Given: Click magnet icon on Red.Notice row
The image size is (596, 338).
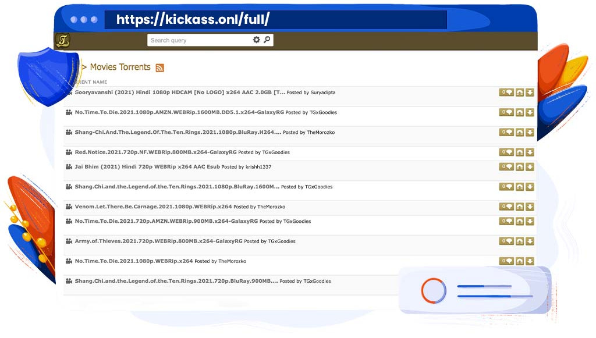Looking at the screenshot, I should tap(520, 152).
